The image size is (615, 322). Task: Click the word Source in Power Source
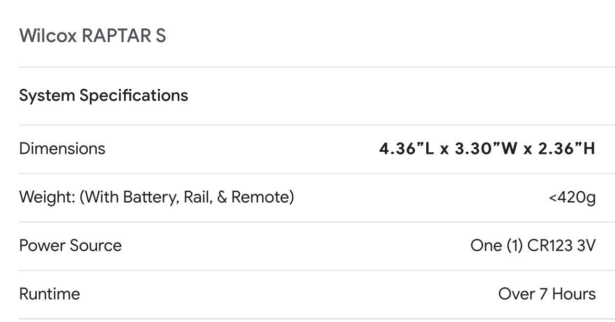pos(96,246)
